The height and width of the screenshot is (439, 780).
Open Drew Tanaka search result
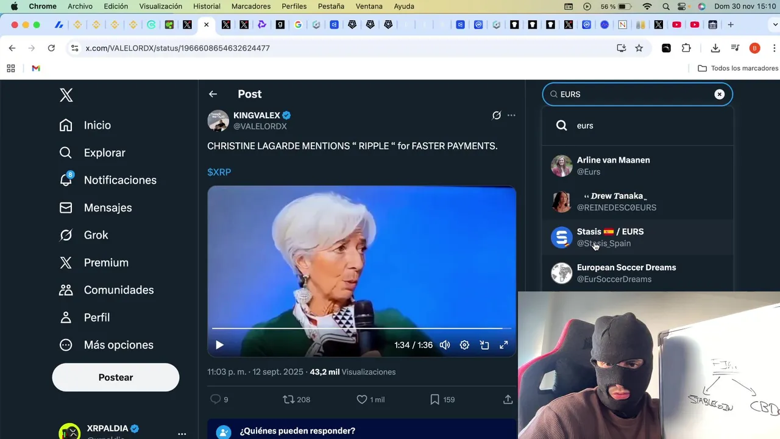pos(637,202)
